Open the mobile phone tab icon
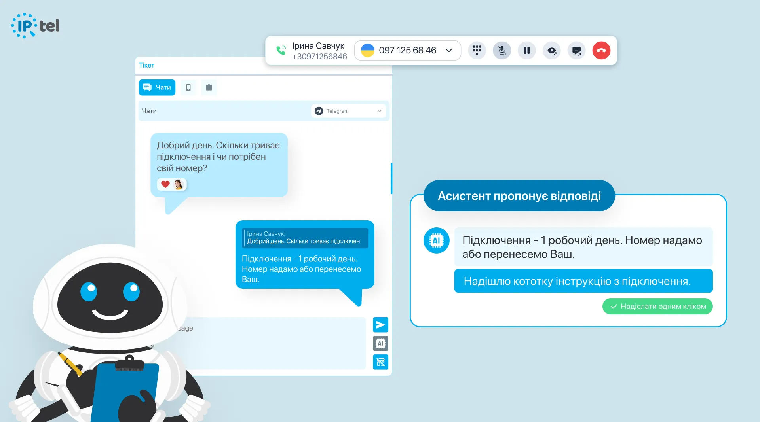The height and width of the screenshot is (422, 760). click(188, 87)
